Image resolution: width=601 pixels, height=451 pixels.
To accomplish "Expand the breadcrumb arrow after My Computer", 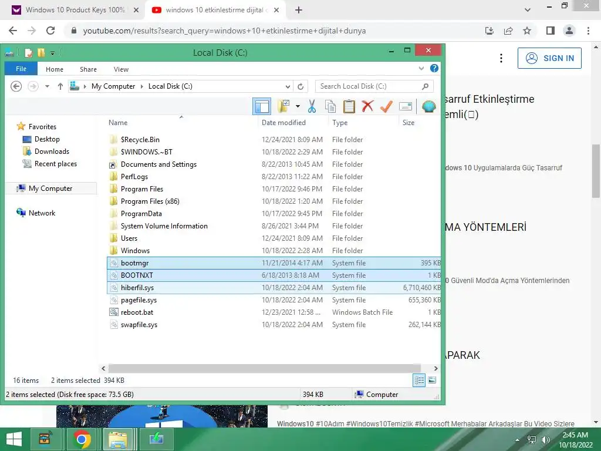I will tap(142, 86).
